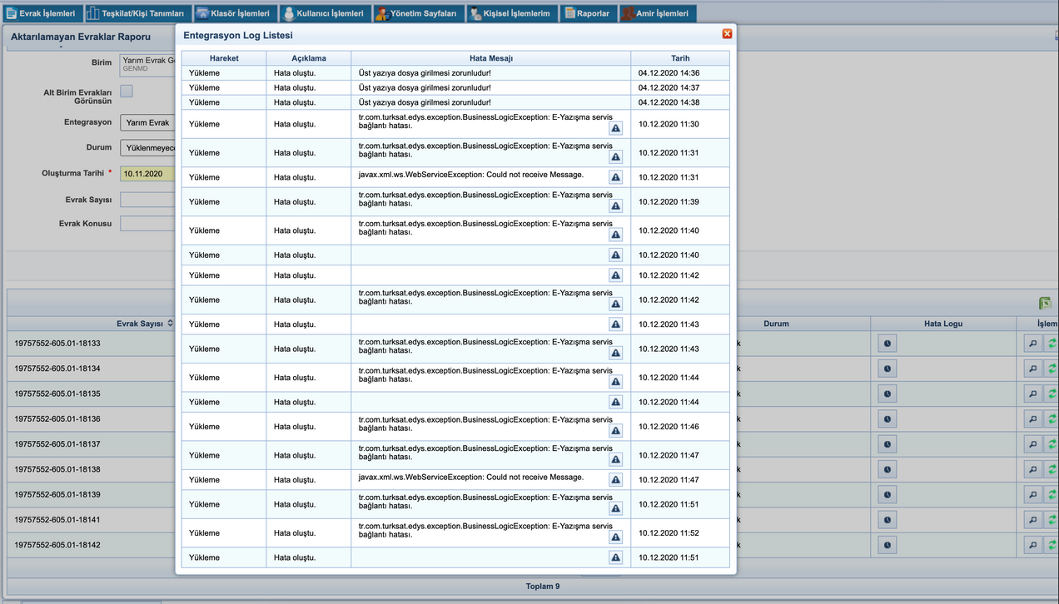This screenshot has height=604, width=1059.
Task: Open Yönetim Sayfaları menu
Action: tap(419, 13)
